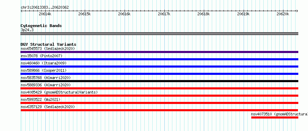This screenshot has width=308, height=131.
Task: Click the black bar for nsv5835768
Action: click(x=159, y=81)
